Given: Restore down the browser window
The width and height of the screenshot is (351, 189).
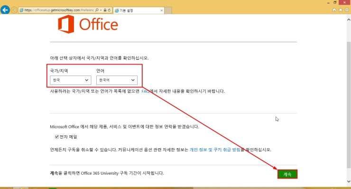Looking at the screenshot, I should pos(335,2).
